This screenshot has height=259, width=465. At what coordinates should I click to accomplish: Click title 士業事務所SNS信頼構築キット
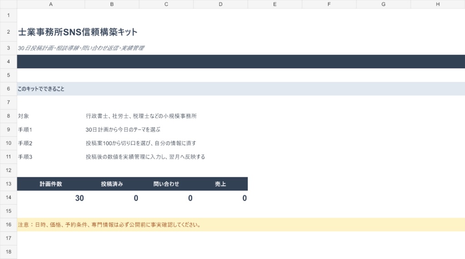pos(78,32)
